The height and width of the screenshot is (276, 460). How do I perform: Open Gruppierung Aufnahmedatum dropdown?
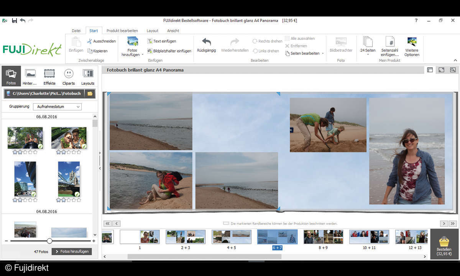[57, 107]
